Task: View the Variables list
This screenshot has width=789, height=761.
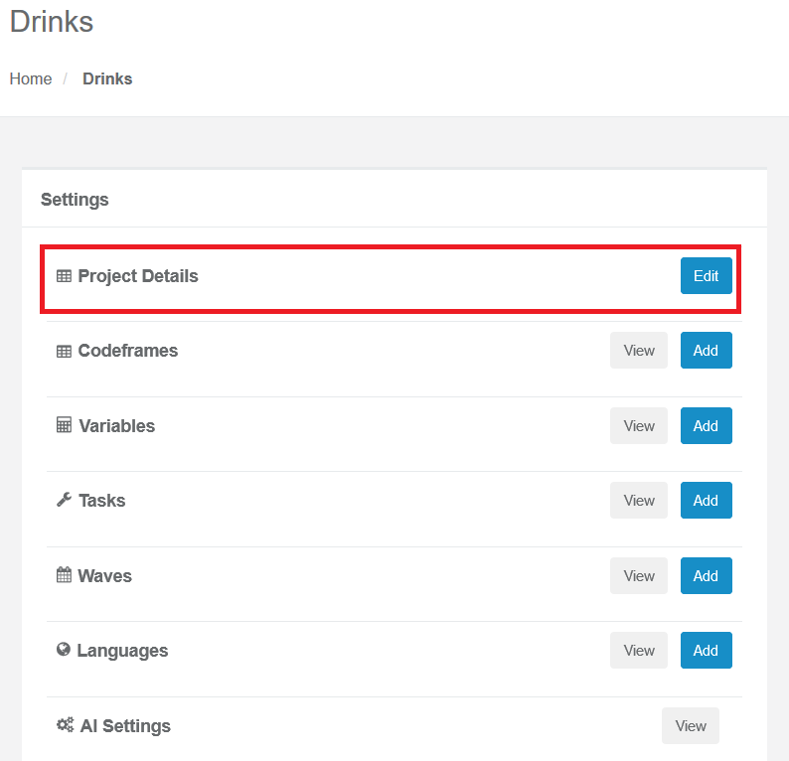Action: click(x=639, y=425)
